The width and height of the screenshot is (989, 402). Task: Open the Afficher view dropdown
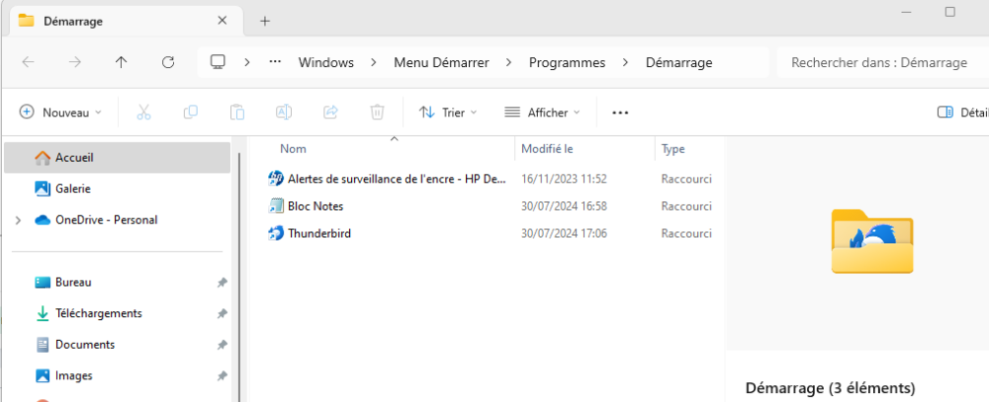(542, 113)
